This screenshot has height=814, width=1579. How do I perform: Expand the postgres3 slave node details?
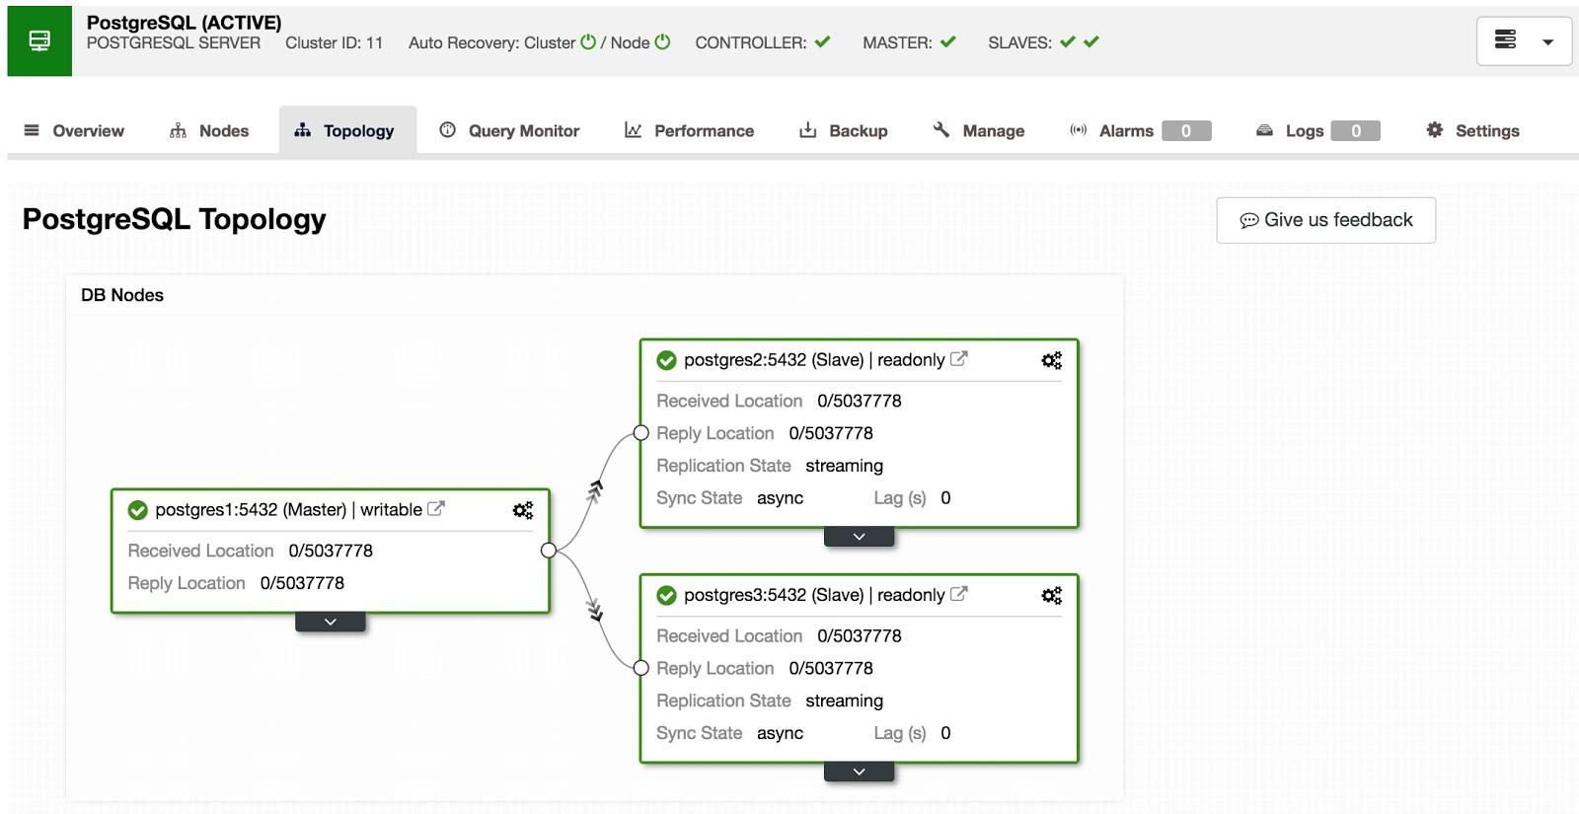pyautogui.click(x=860, y=772)
